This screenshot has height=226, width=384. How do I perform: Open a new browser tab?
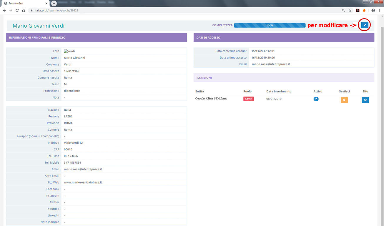(x=54, y=3)
